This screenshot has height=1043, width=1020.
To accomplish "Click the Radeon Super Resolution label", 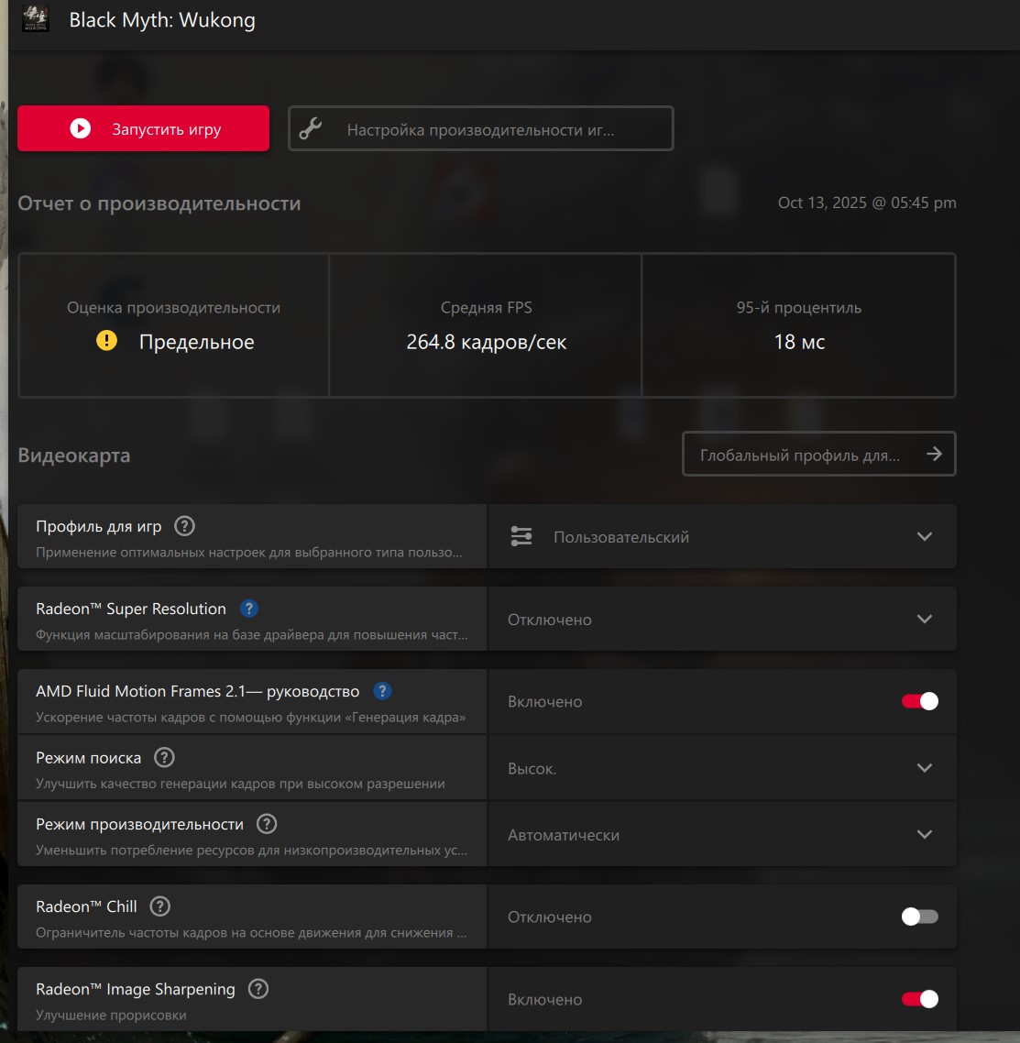I will tap(131, 609).
